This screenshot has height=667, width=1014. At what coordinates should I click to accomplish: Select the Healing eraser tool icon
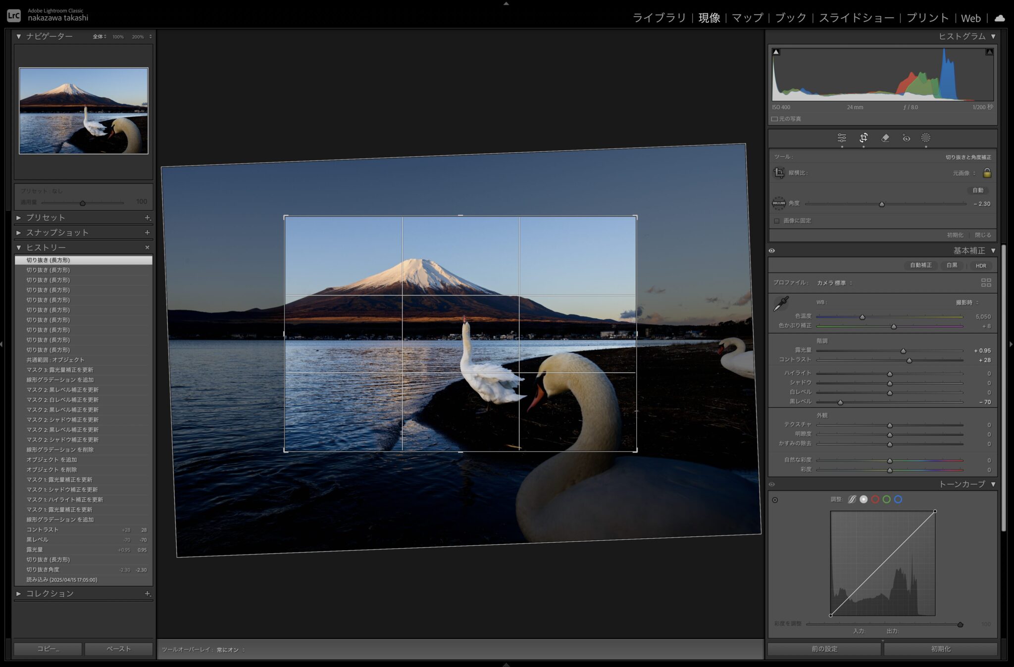click(x=885, y=138)
